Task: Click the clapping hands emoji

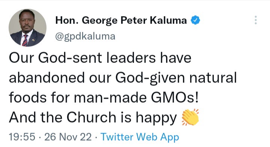Action: [190, 117]
